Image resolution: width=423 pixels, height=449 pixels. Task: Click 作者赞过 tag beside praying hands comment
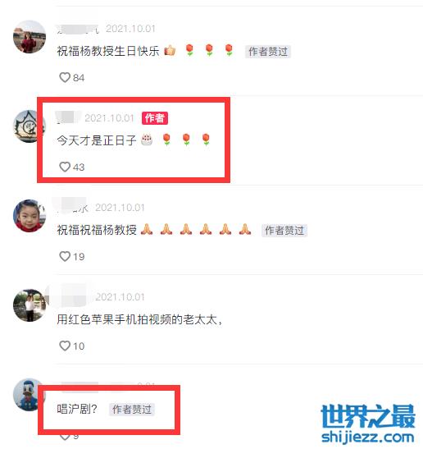click(x=284, y=230)
